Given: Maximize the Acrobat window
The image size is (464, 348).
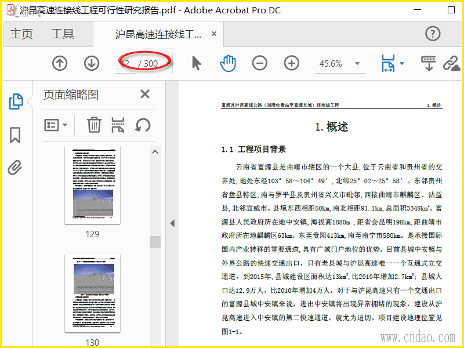Looking at the screenshot, I should [451, 10].
